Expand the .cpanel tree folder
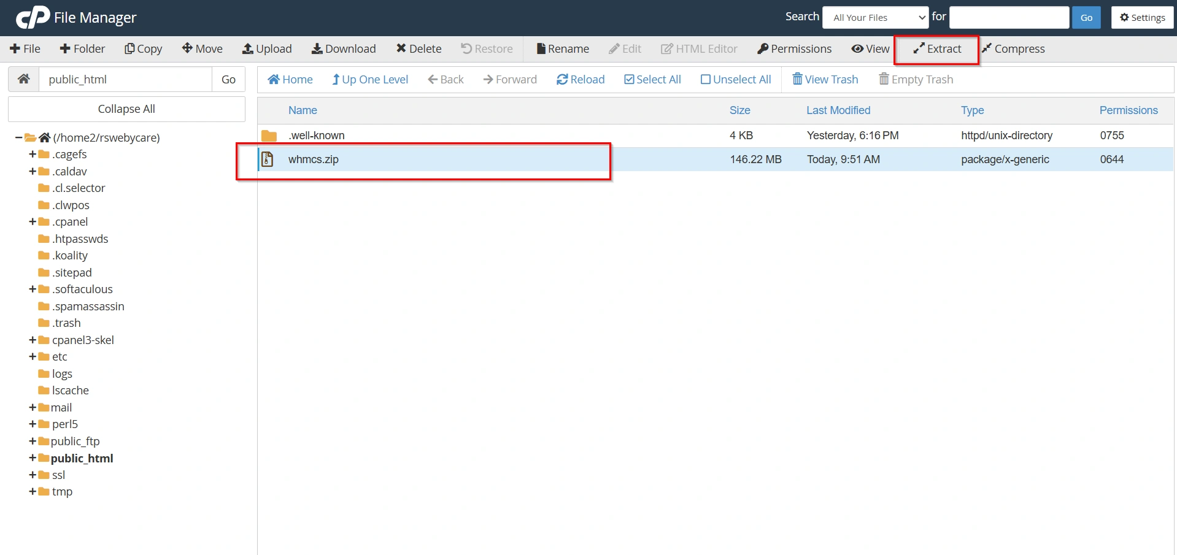This screenshot has width=1177, height=555. [x=33, y=221]
